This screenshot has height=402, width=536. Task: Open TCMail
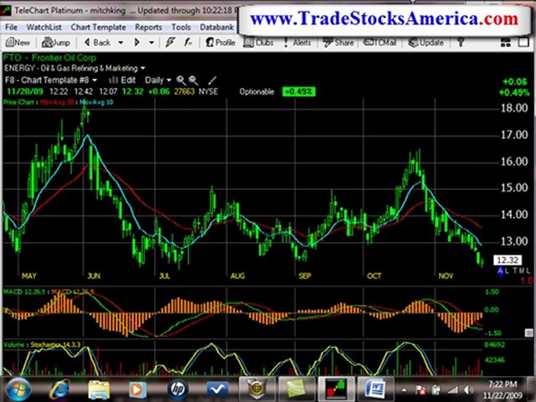[379, 43]
